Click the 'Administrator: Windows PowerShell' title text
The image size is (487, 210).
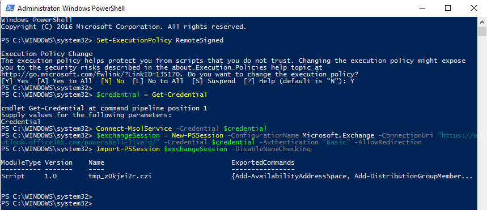point(71,8)
